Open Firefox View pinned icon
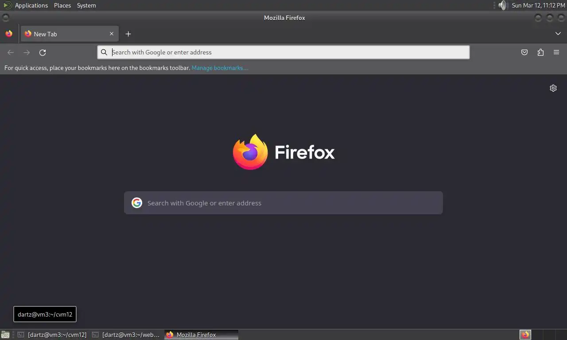The image size is (567, 340). coord(9,34)
